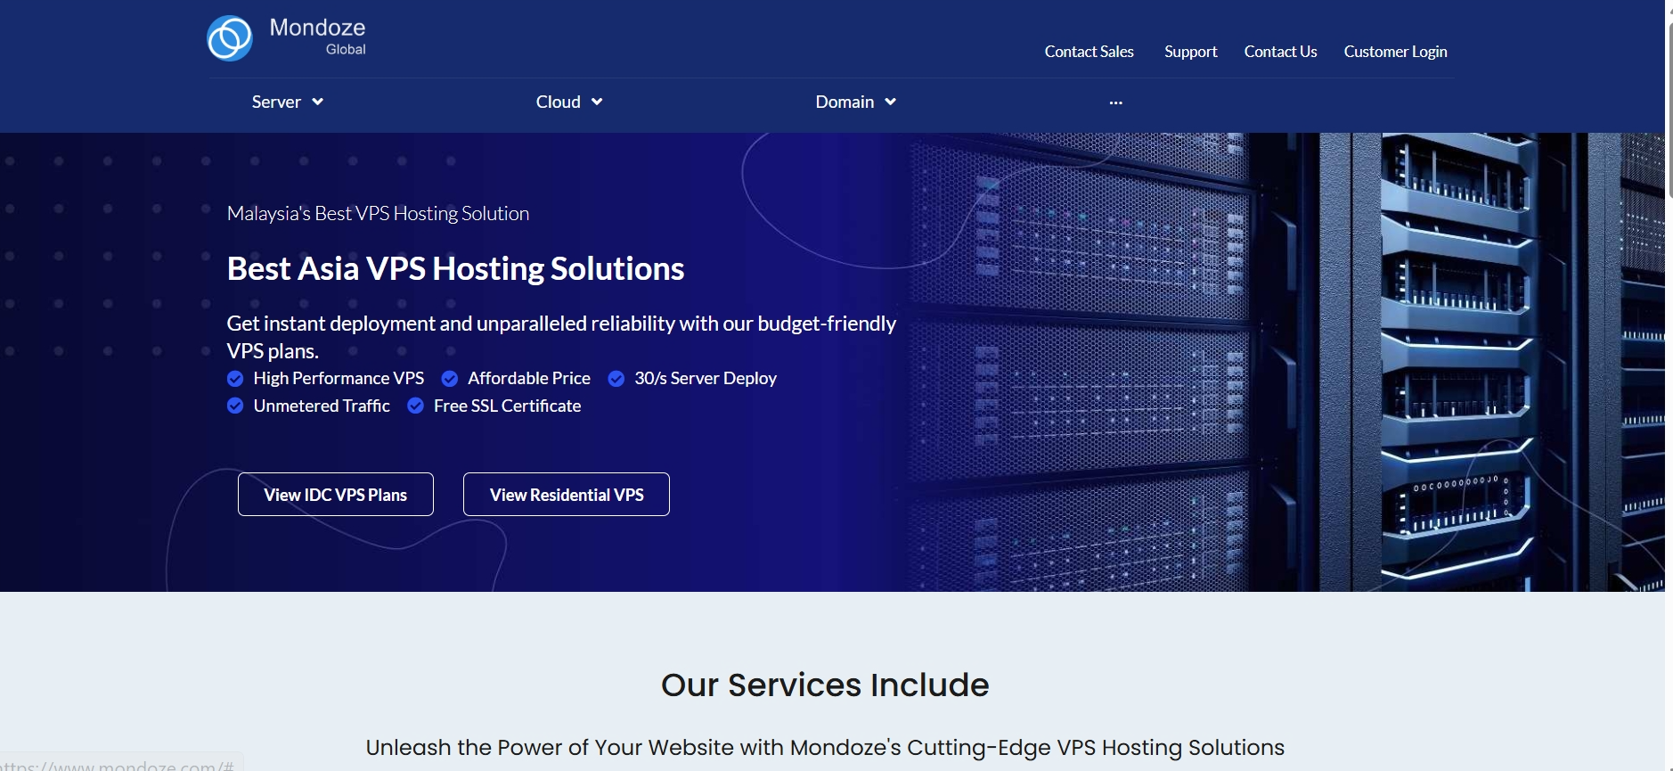Open the Support page

(x=1191, y=52)
